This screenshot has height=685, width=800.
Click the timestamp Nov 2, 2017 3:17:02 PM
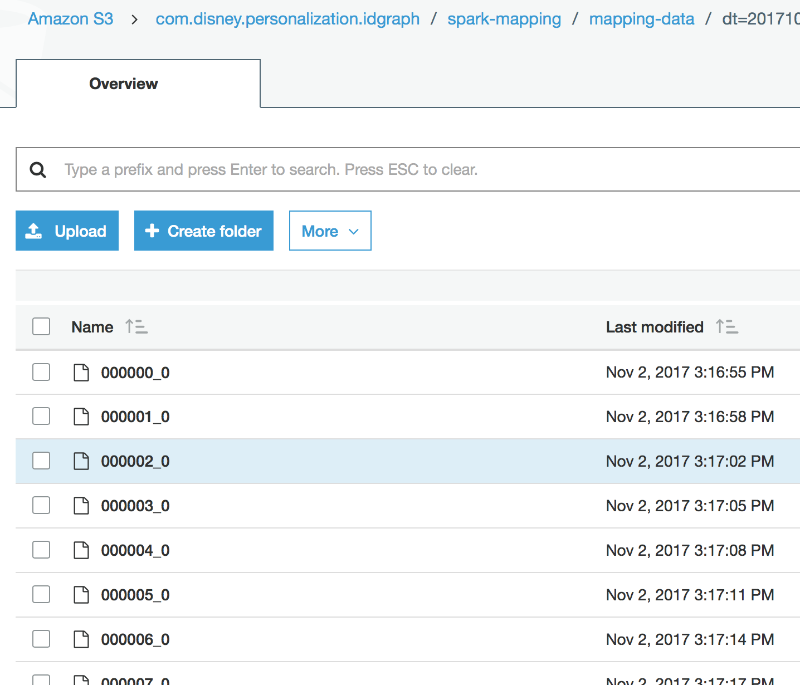pos(690,461)
